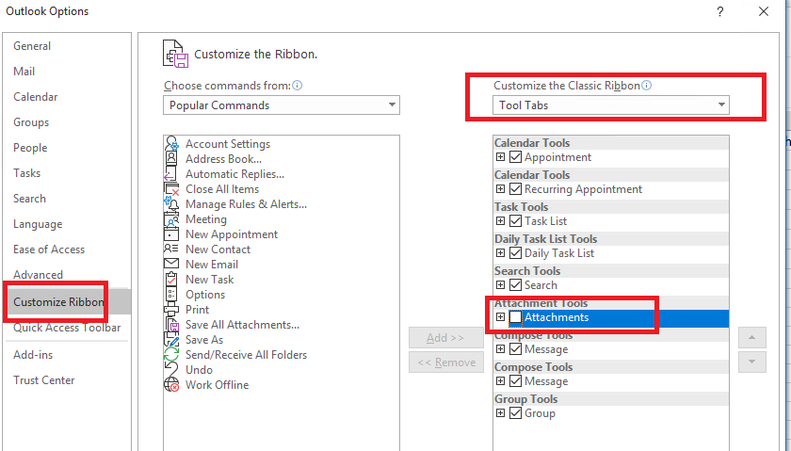
Task: Click the move up arrow button
Action: point(751,337)
